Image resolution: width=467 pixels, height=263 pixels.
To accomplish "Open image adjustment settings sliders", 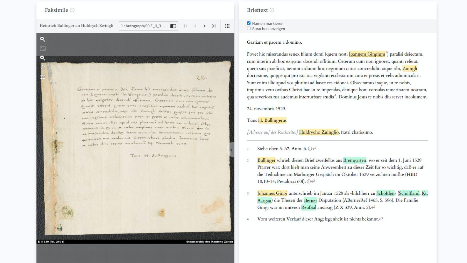I will coord(43,77).
